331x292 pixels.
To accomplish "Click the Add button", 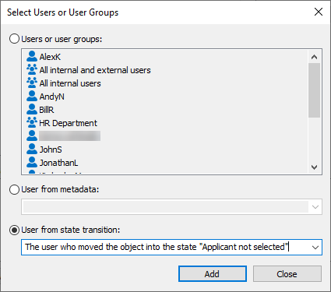I will point(213,274).
